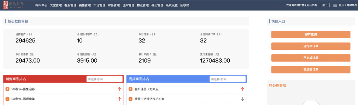Viewport: 358px width, 105px height.
Task: Click the 待处理事项 heading
Action: (x=278, y=86)
